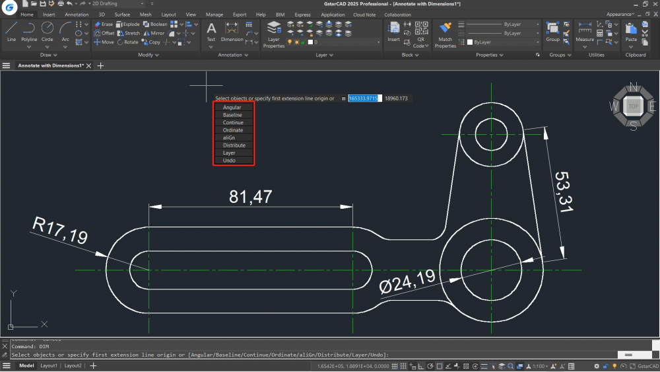This screenshot has width=660, height=372.
Task: Open the ByLayer color dropdown
Action: coord(503,42)
